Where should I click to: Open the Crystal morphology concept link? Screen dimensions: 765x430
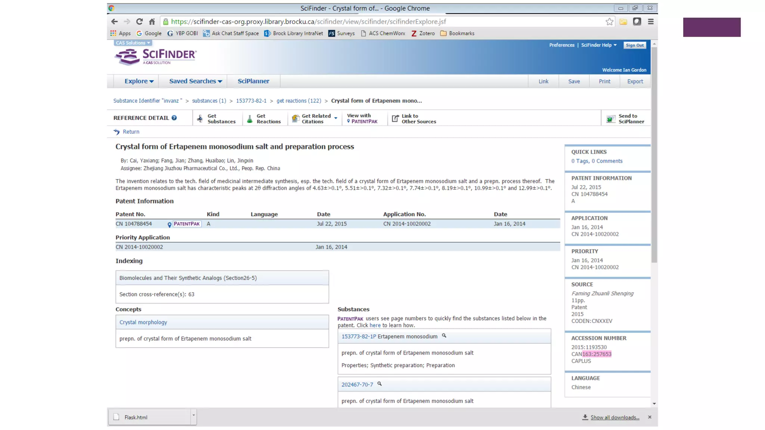pos(143,322)
